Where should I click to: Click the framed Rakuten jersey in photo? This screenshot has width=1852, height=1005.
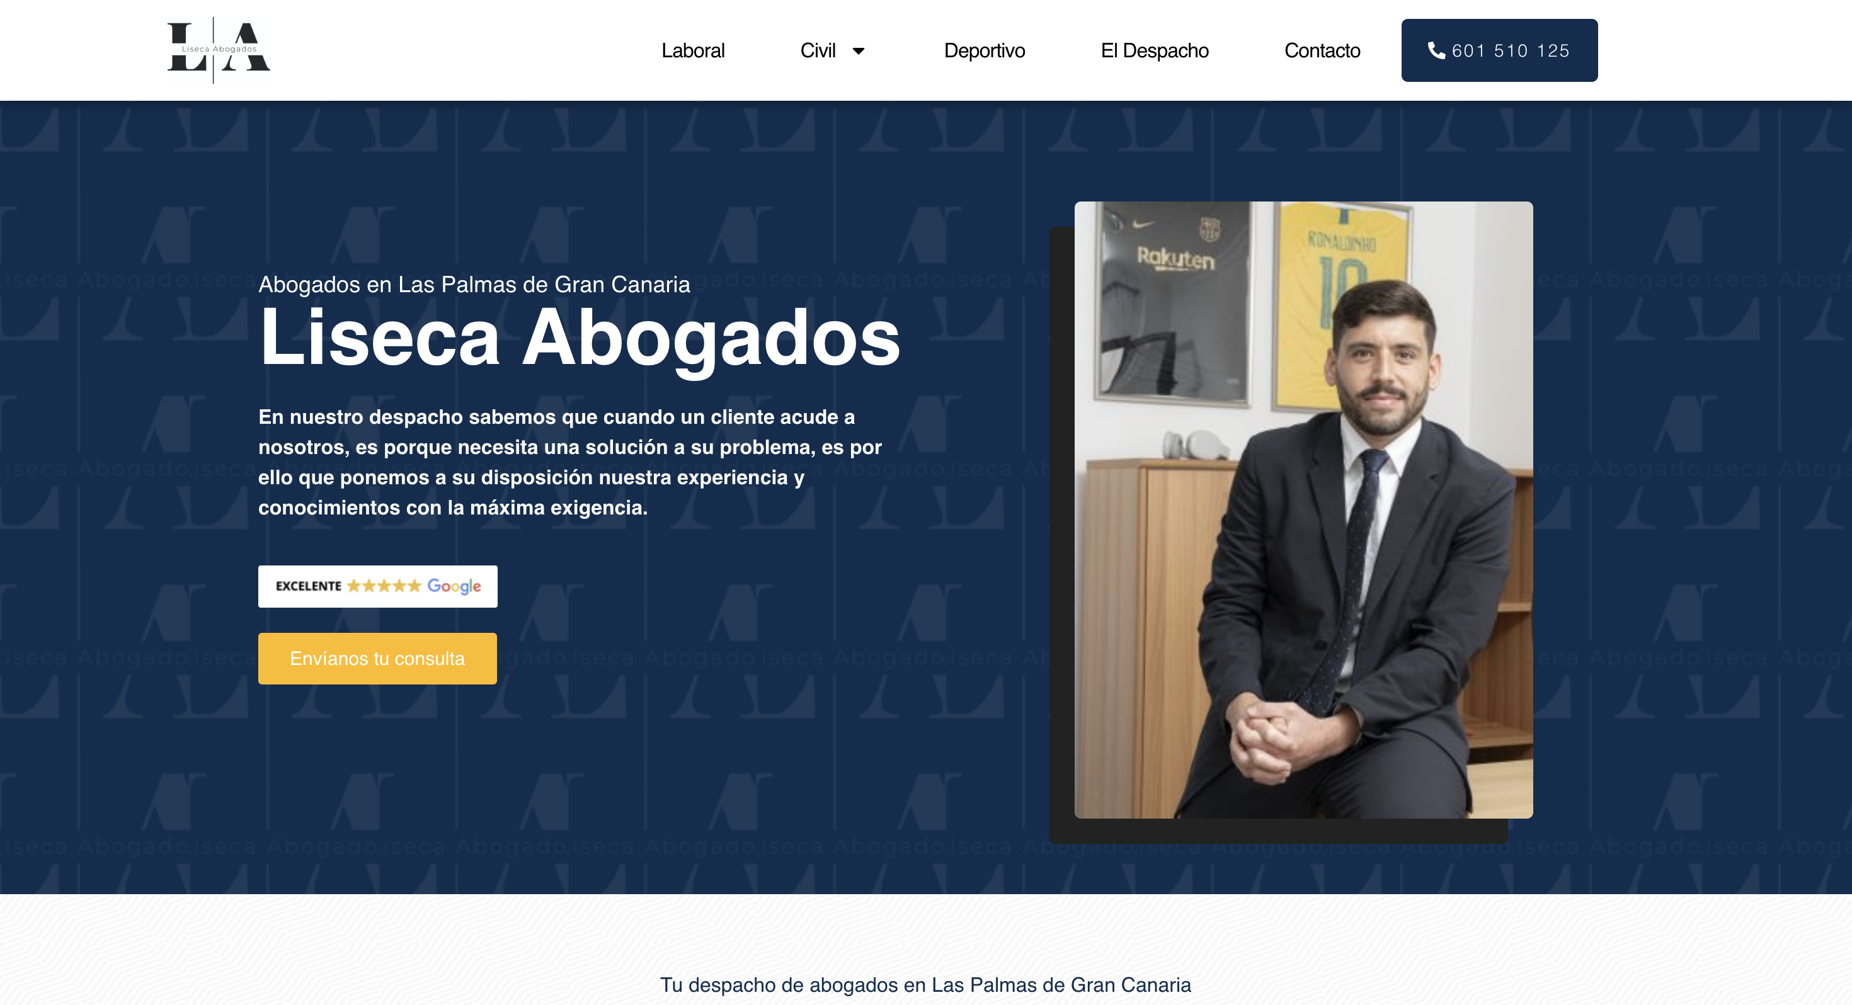[1172, 302]
